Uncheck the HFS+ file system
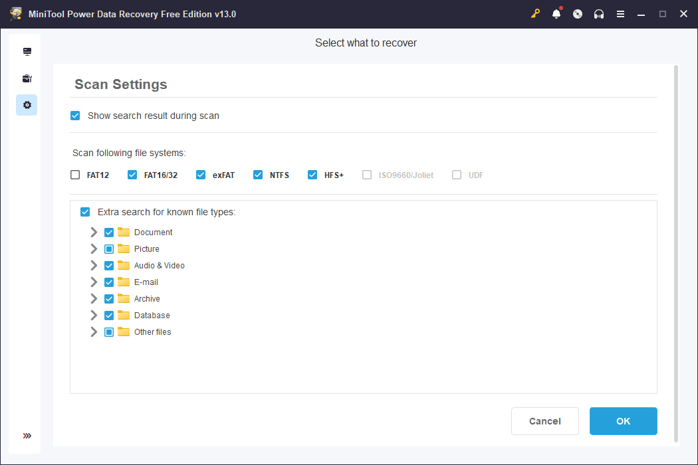Screen dimensions: 698x465 click(x=312, y=175)
